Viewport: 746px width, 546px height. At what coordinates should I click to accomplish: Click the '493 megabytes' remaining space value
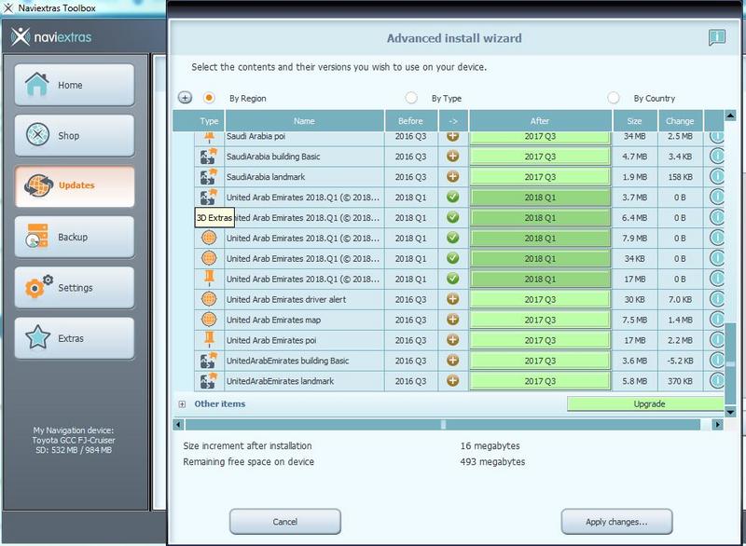[492, 461]
